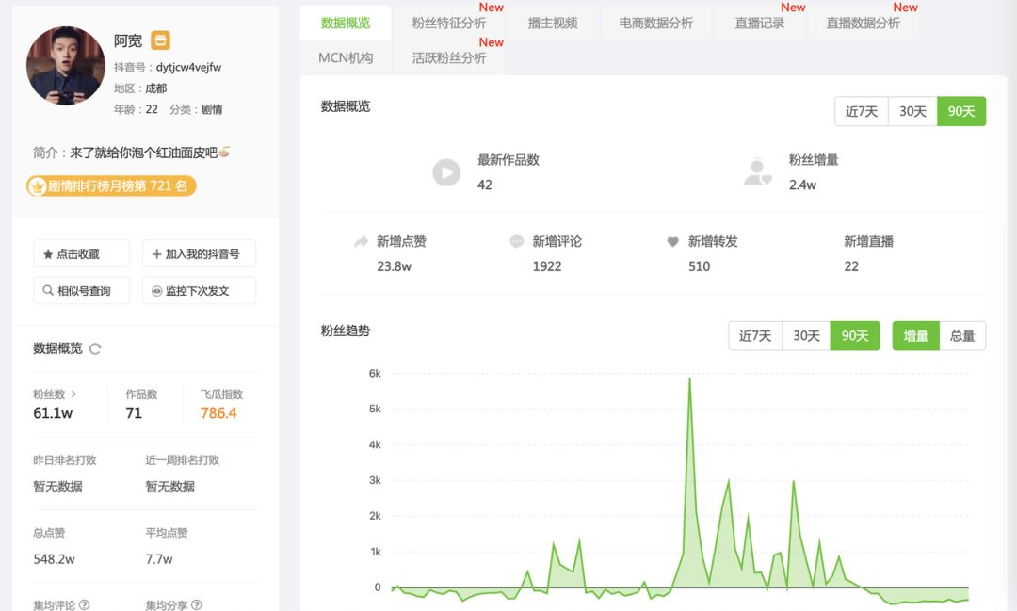
Task: Click the 6k label on the chart axis
Action: click(x=375, y=374)
